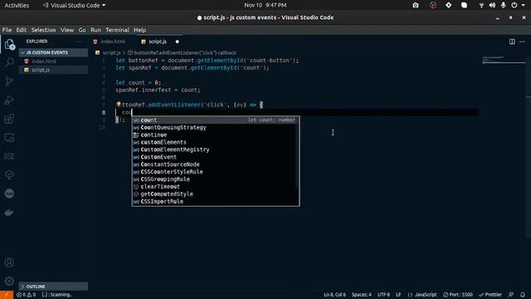Viewport: 531px width, 299px height.
Task: Open the volume indicator in the system tray
Action: click(492, 5)
